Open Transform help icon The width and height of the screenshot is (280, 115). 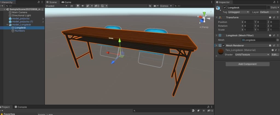[270, 17]
